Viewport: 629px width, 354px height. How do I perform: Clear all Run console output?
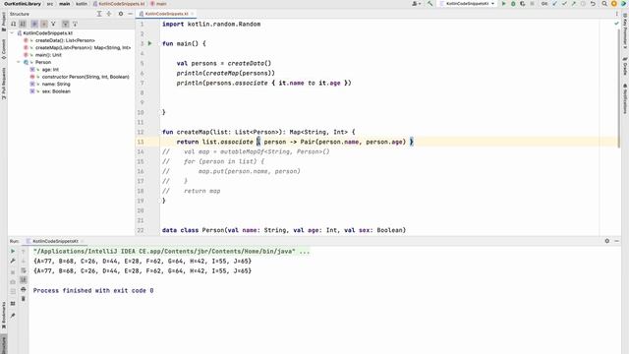click(x=24, y=299)
